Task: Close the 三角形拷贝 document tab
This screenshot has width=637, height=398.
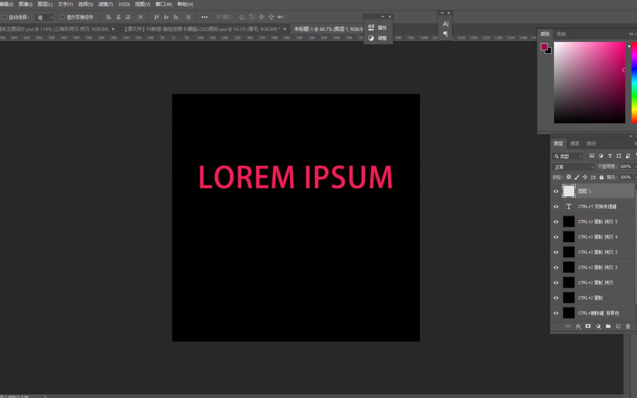Action: pos(113,29)
